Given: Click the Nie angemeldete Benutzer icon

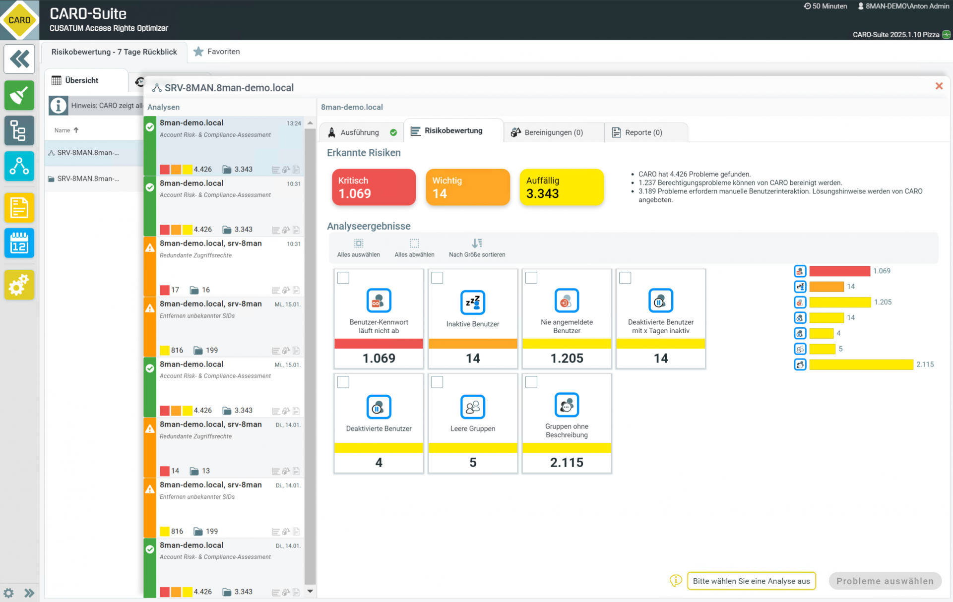Looking at the screenshot, I should (567, 301).
